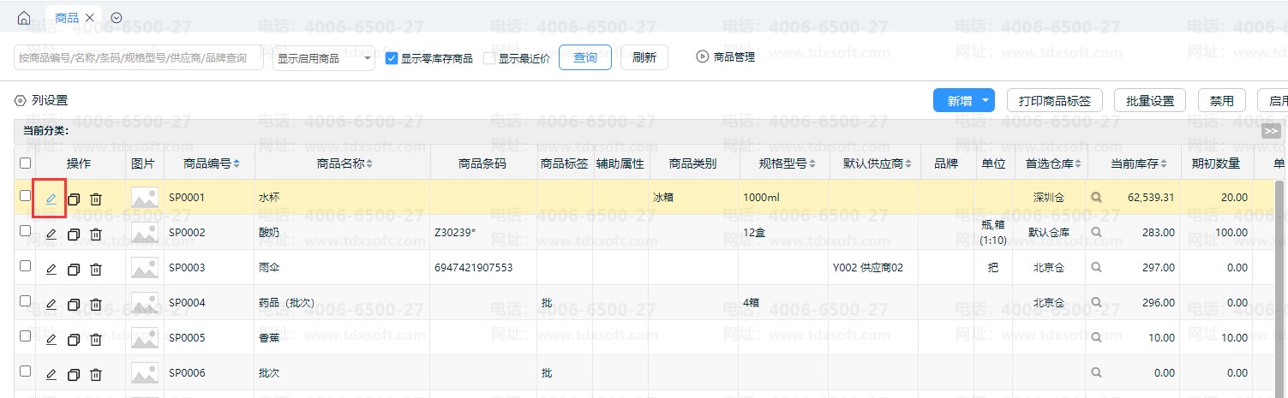This screenshot has width=1288, height=398.
Task: Click the edit pencil icon for 水杯 row
Action: point(51,199)
